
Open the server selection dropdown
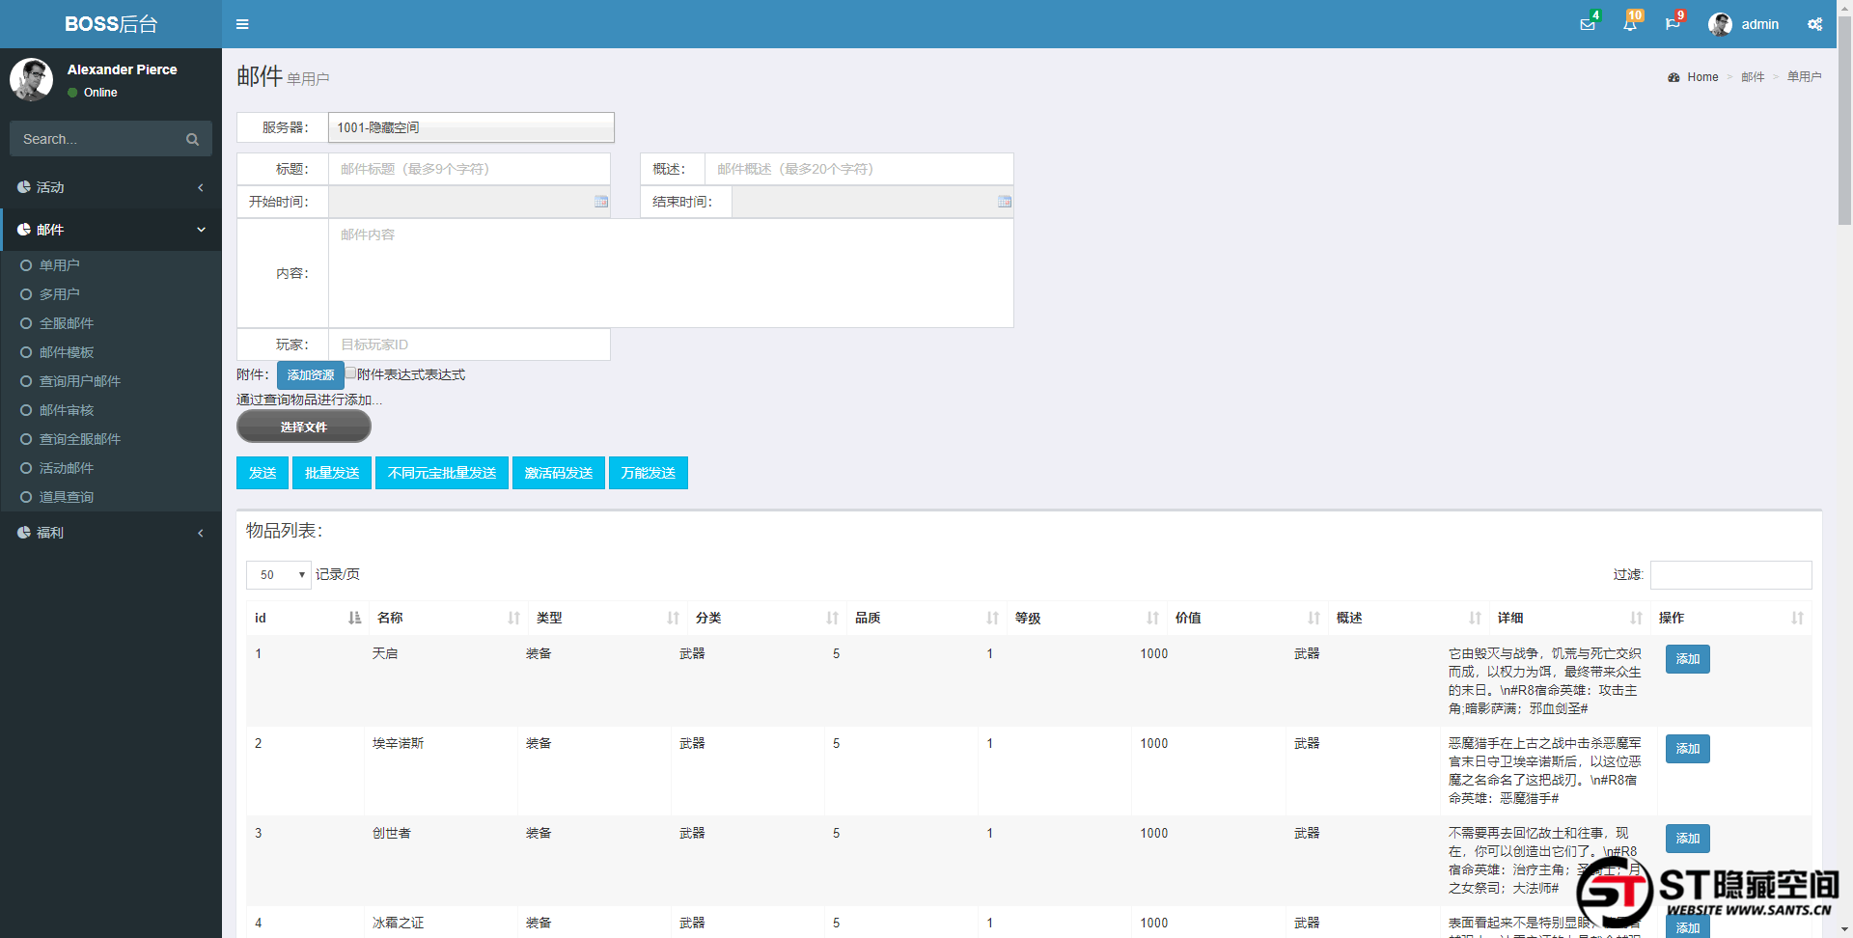click(471, 127)
